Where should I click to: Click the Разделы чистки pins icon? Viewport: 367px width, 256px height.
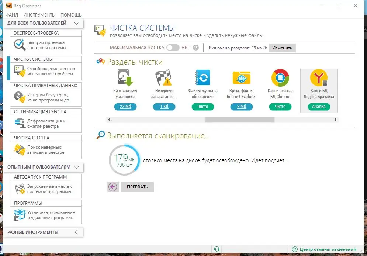click(x=101, y=62)
